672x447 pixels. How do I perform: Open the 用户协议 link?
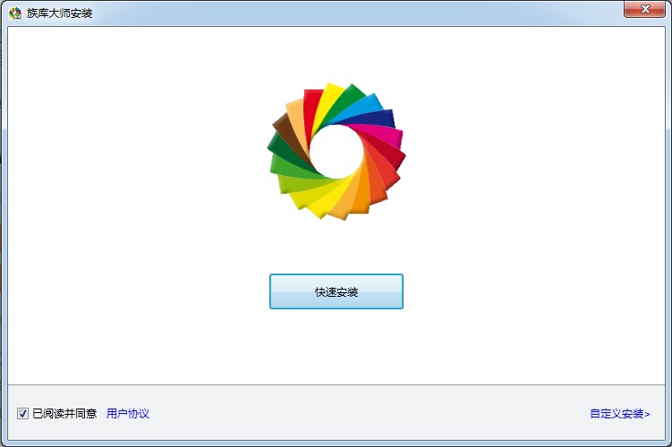pos(128,414)
